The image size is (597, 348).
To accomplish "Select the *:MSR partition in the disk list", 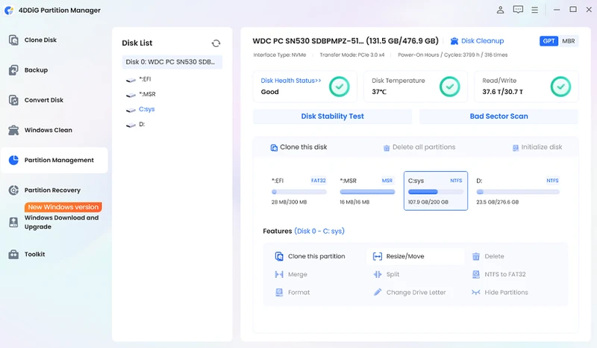I will [x=147, y=94].
